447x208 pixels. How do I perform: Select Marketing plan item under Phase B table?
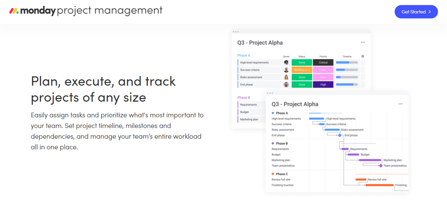(251, 120)
